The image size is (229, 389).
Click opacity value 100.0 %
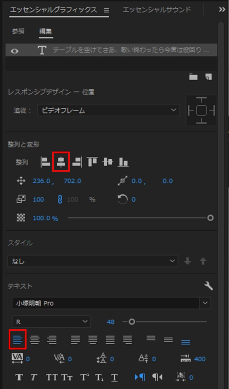[x=46, y=218]
